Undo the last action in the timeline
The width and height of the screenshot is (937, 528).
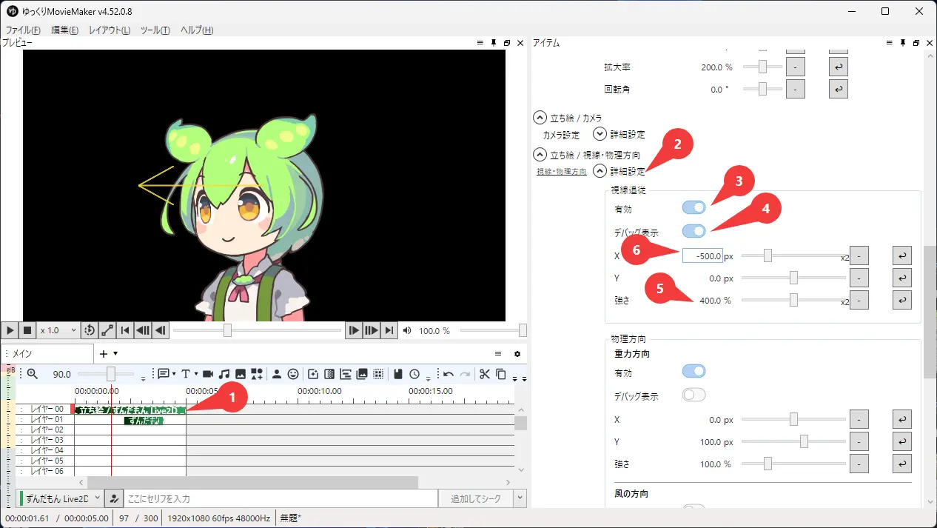tap(449, 374)
